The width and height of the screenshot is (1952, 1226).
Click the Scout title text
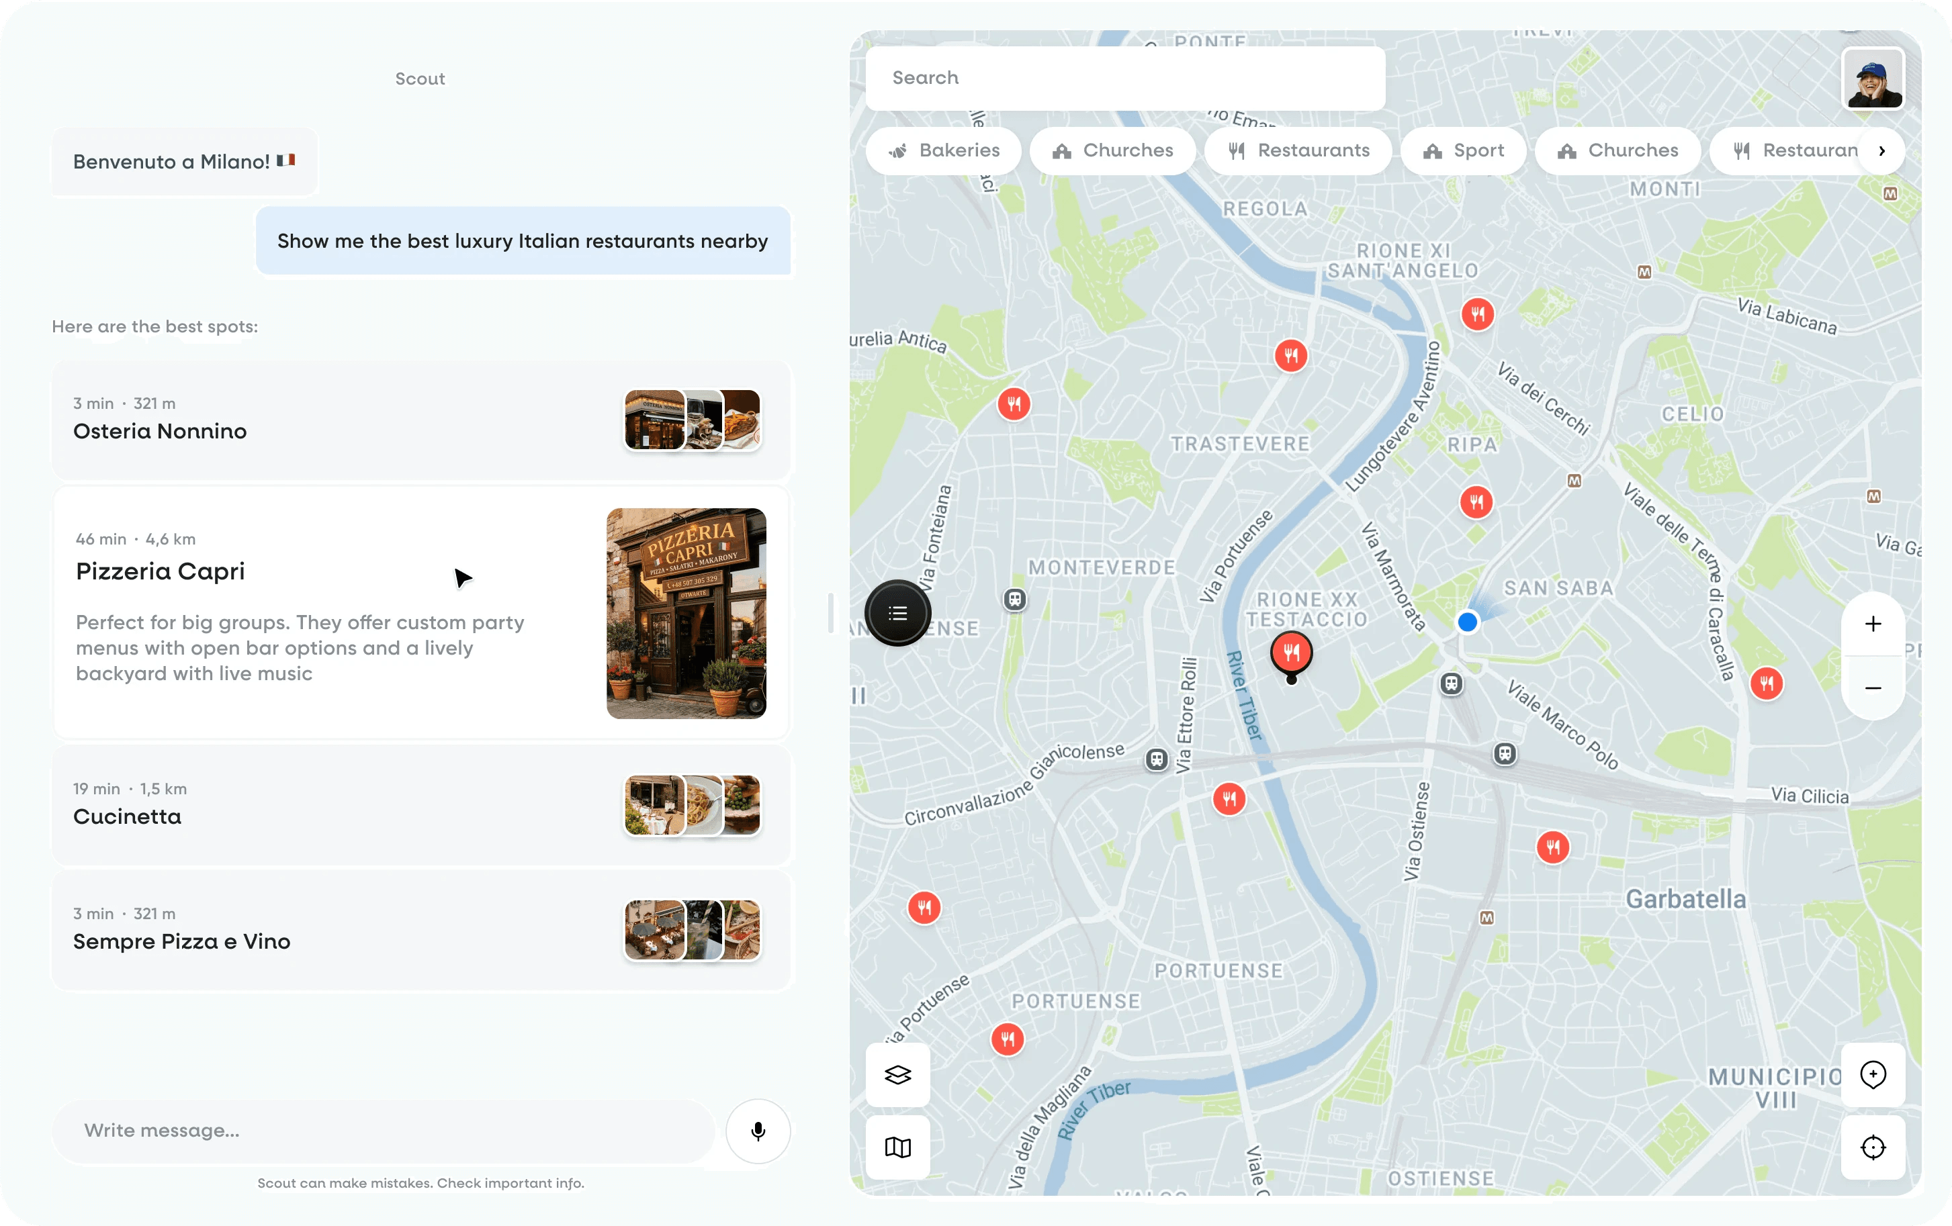pyautogui.click(x=420, y=79)
